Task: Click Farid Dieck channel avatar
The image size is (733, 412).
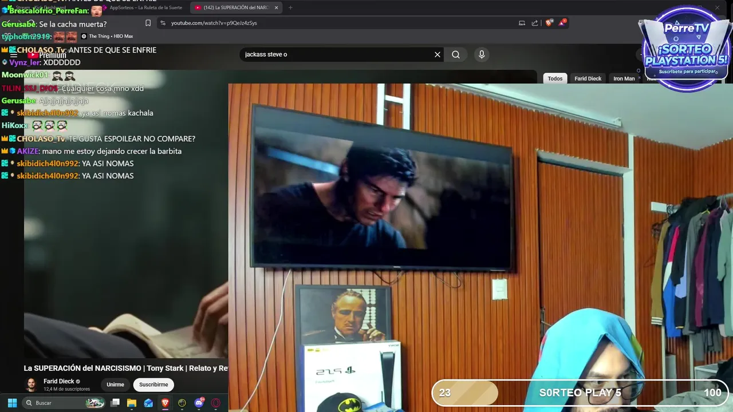Action: click(x=31, y=385)
